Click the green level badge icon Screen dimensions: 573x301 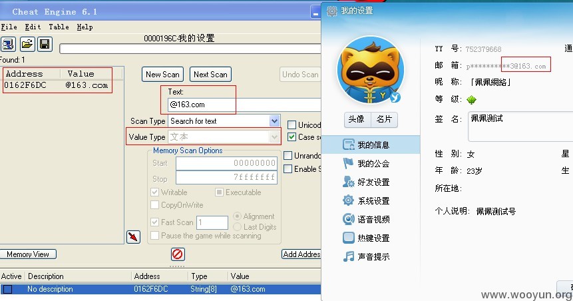pyautogui.click(x=472, y=99)
